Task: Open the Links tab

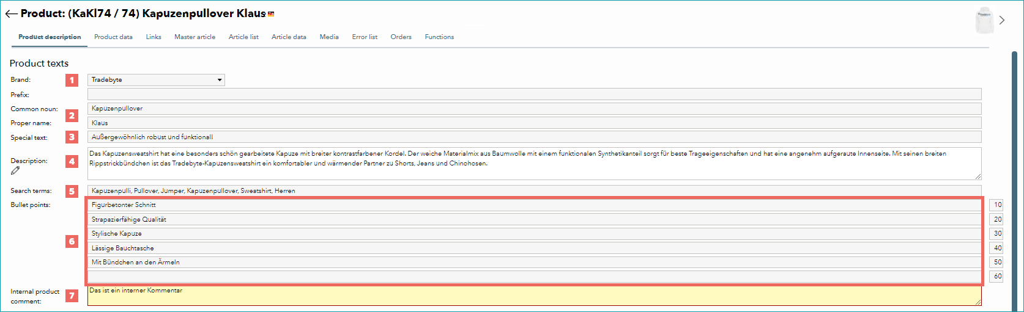Action: 154,37
